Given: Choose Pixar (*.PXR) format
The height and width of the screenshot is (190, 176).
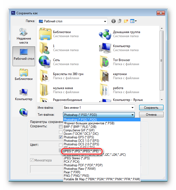Looking at the screenshot, I should 102,172.
